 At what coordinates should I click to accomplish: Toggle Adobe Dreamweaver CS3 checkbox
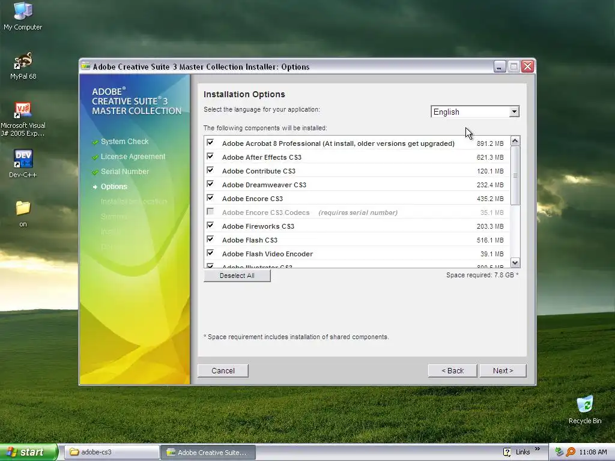coord(210,184)
